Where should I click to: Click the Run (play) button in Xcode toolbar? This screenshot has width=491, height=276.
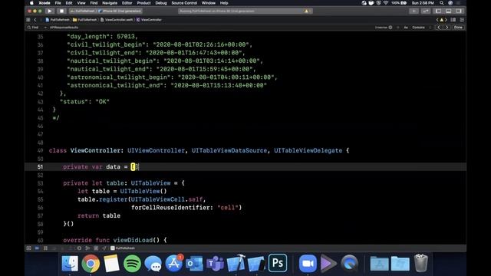point(50,11)
